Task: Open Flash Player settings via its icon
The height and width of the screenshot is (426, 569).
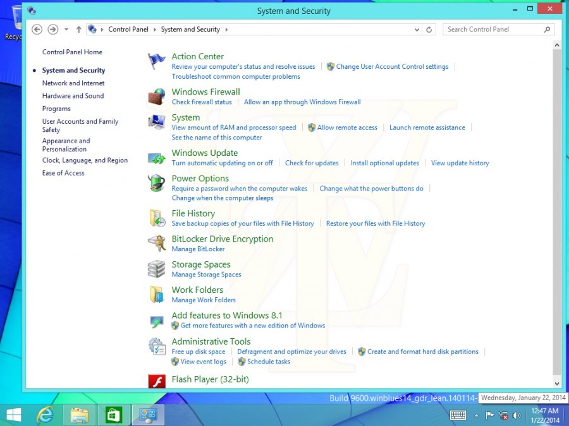Action: (157, 381)
